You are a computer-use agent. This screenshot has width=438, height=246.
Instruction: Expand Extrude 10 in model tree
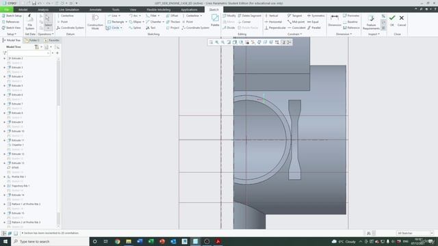(x=5, y=131)
